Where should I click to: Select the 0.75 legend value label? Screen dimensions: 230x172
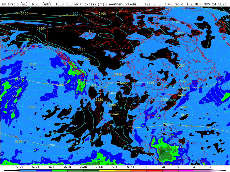(131, 167)
